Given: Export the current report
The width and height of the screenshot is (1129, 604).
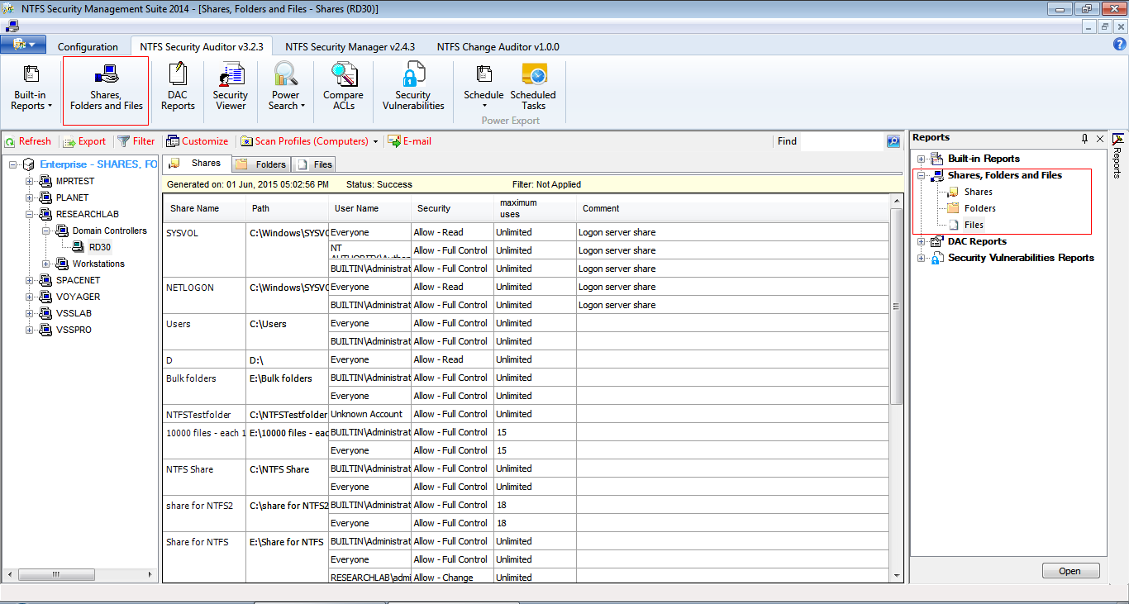Looking at the screenshot, I should click(85, 141).
